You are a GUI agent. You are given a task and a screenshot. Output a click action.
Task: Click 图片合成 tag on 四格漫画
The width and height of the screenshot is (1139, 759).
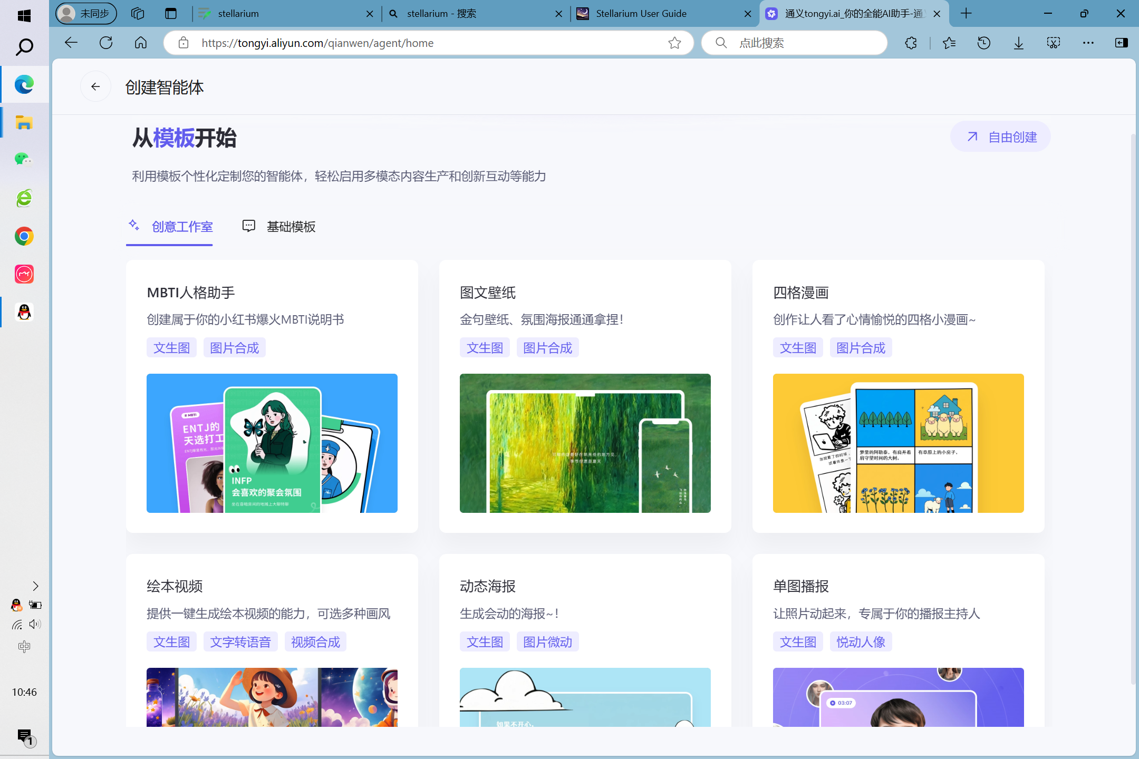pyautogui.click(x=861, y=348)
